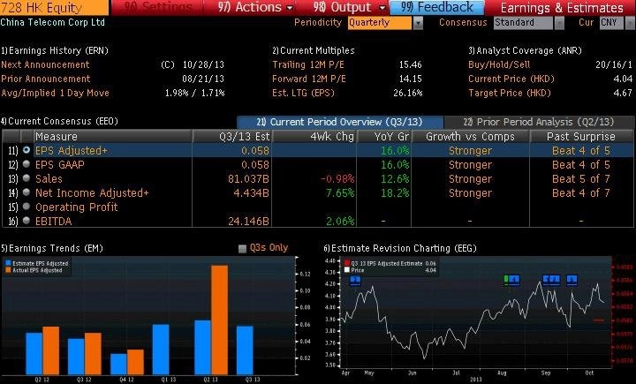Image resolution: width=636 pixels, height=384 pixels.
Task: Click the blue event marker above April
Action: [x=355, y=279]
